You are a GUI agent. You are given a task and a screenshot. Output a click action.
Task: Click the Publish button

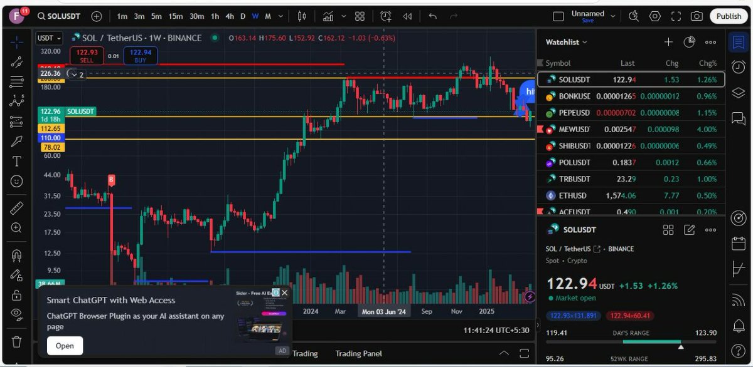[x=729, y=16]
